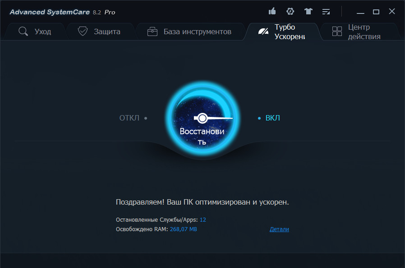Go to База инструментов tab
The image size is (405, 268).
coord(190,31)
